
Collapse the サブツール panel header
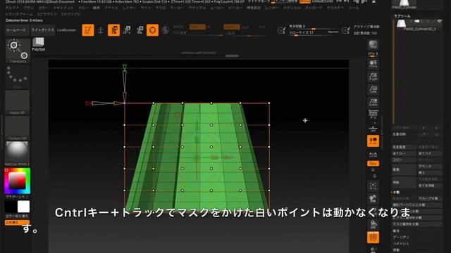click(402, 15)
